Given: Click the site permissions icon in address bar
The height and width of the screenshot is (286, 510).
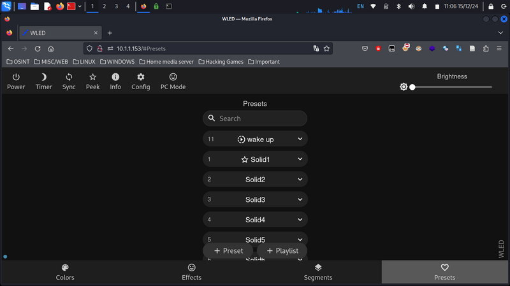Looking at the screenshot, I should [110, 49].
